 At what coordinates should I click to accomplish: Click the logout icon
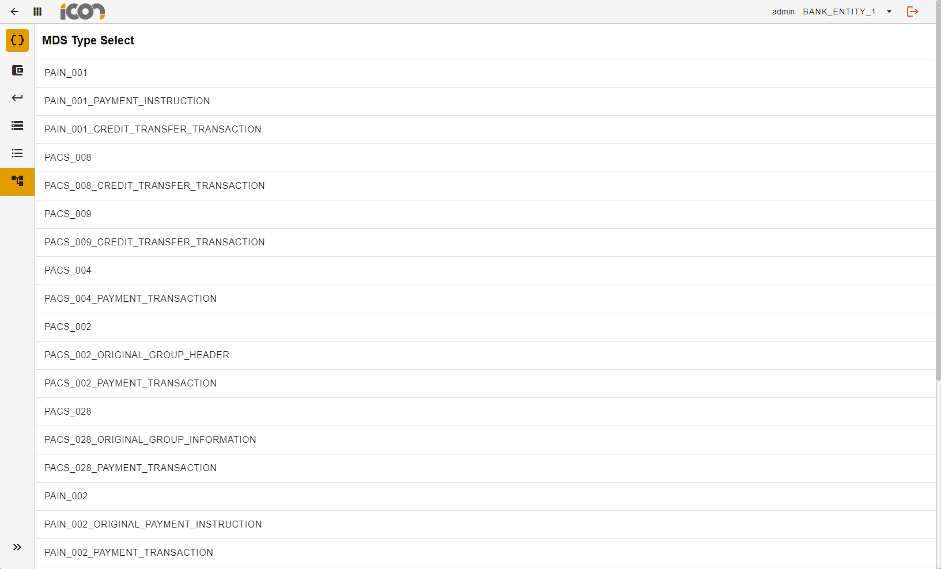pos(912,12)
